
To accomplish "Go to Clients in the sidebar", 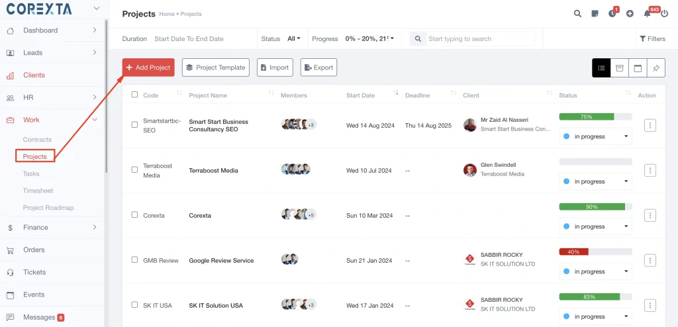I will coord(34,75).
